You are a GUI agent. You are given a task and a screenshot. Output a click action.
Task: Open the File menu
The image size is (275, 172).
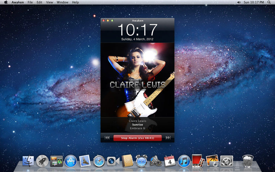point(30,2)
